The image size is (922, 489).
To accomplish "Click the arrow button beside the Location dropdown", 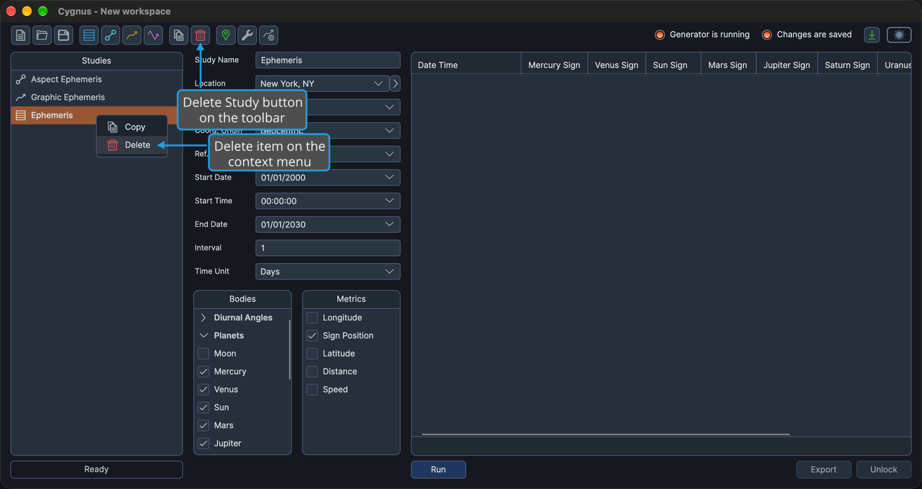I will tap(395, 84).
